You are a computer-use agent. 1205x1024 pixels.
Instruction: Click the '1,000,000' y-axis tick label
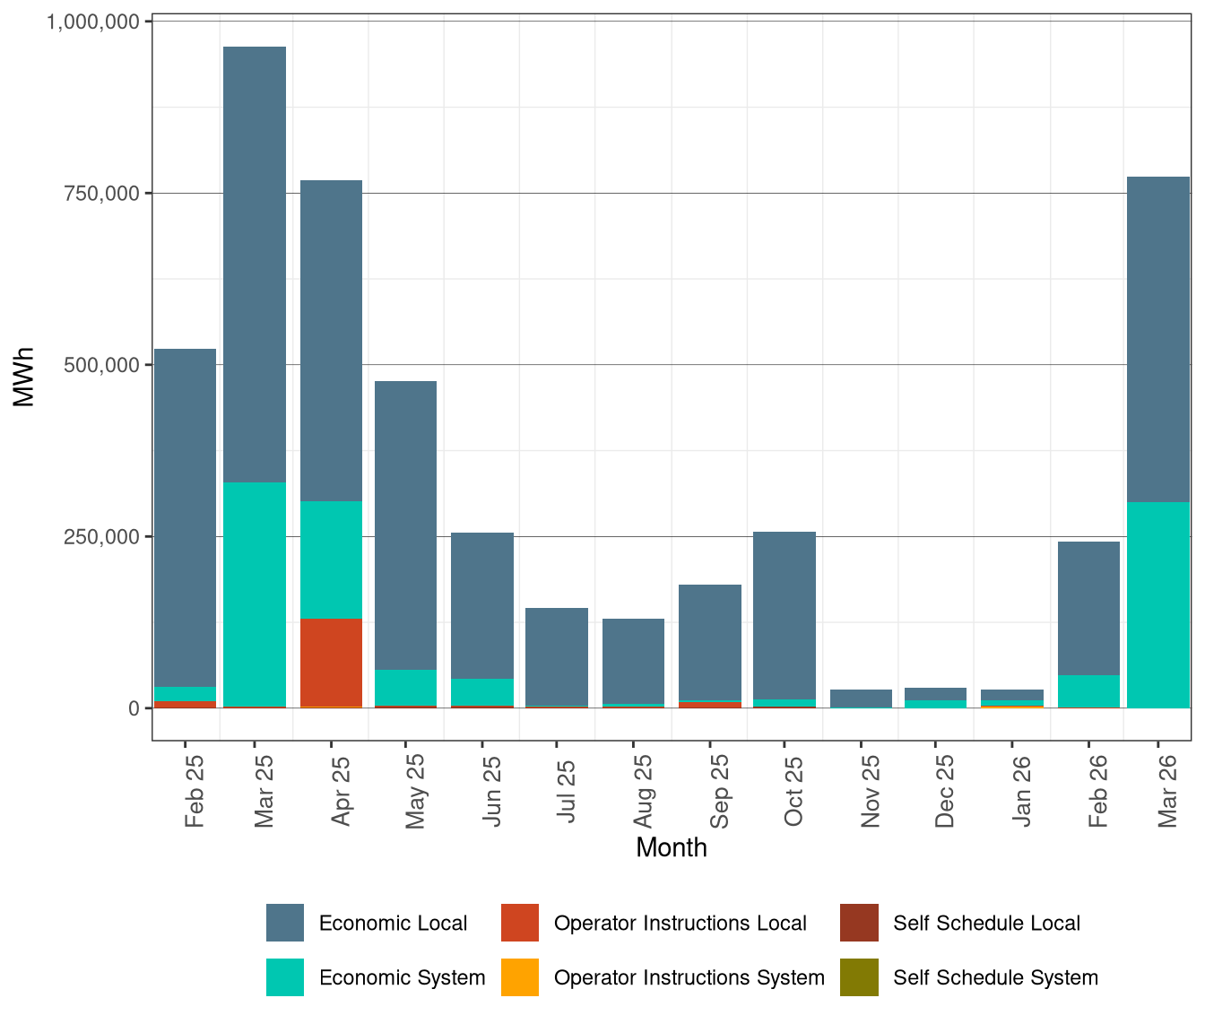pos(92,21)
